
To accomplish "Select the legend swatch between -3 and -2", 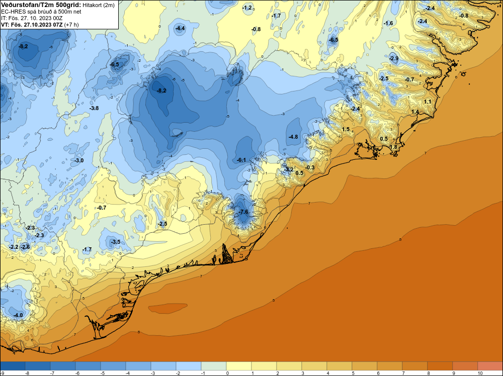I will [x=163, y=366].
